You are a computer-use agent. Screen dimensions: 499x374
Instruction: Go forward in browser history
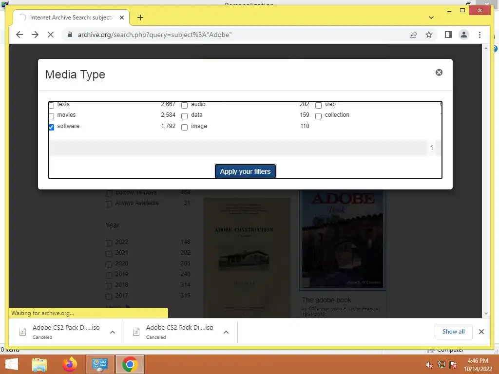point(35,35)
